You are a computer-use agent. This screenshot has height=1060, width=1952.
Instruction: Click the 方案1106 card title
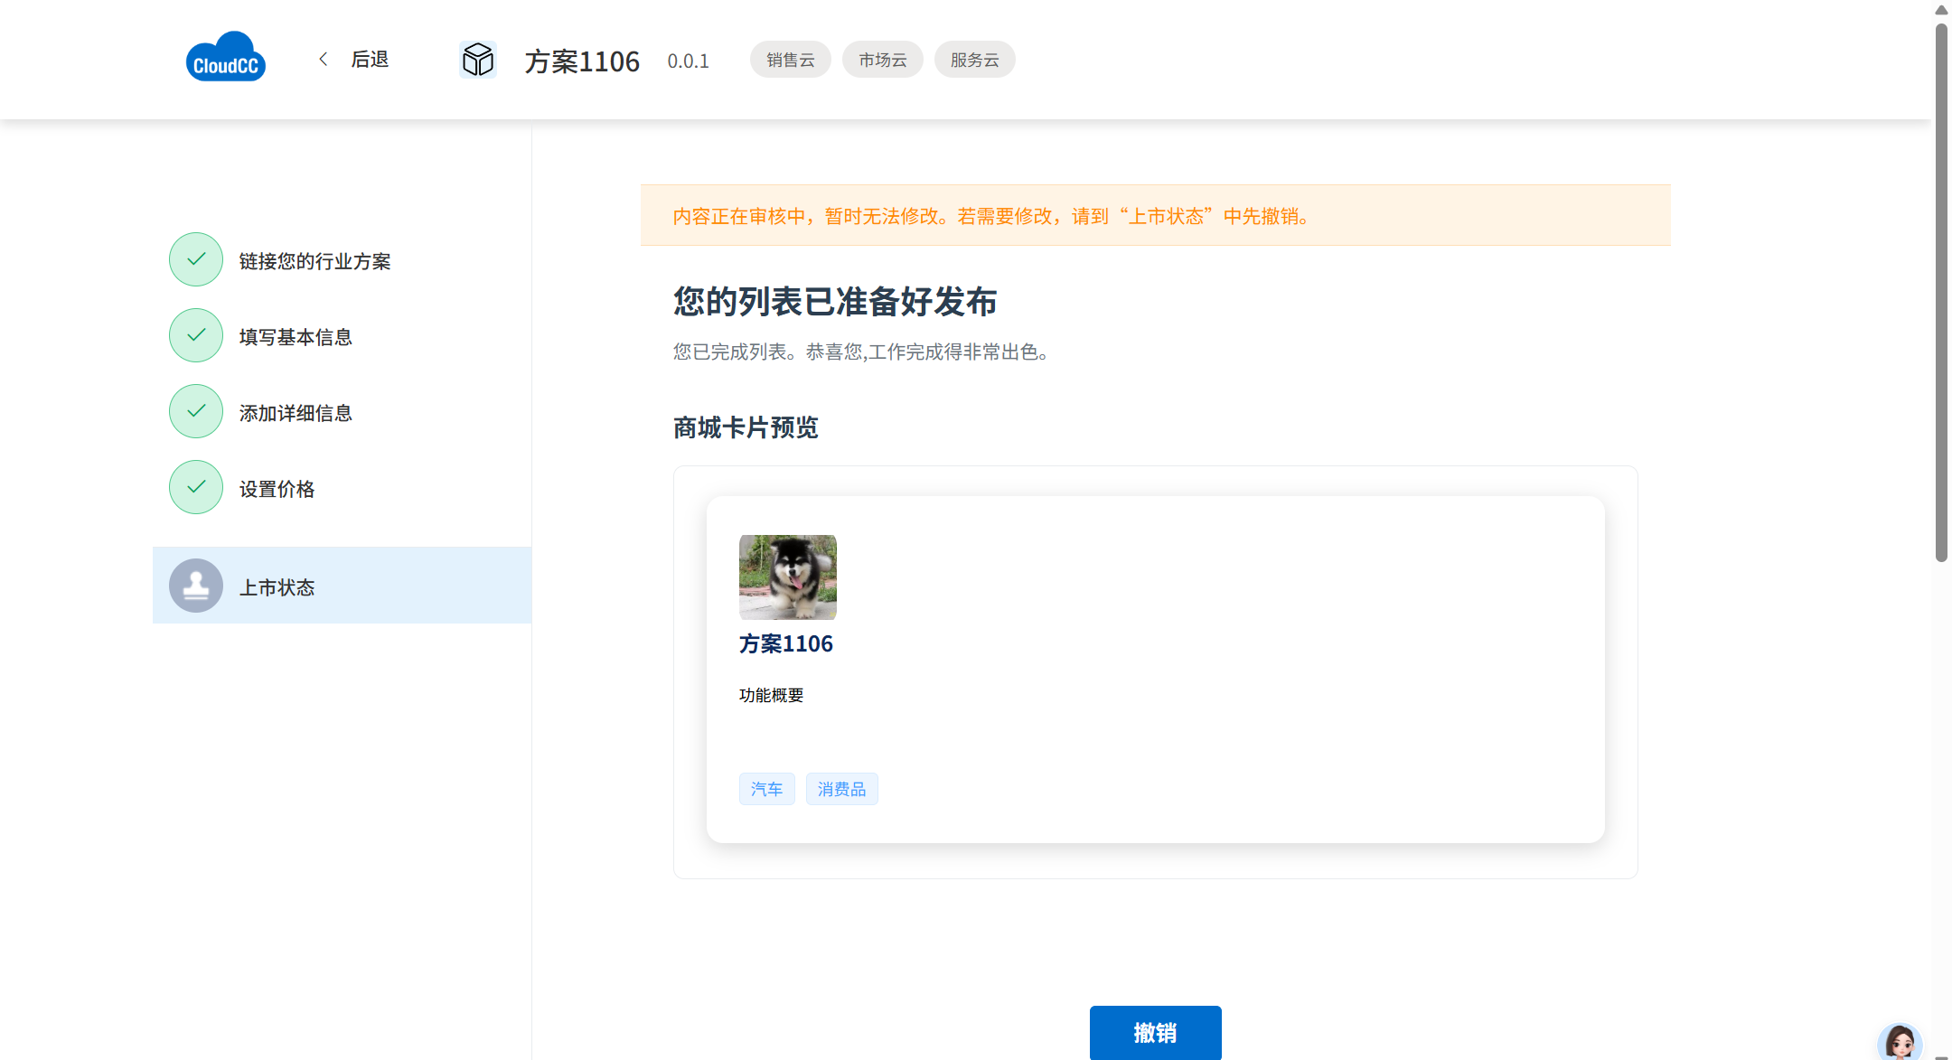click(x=785, y=643)
